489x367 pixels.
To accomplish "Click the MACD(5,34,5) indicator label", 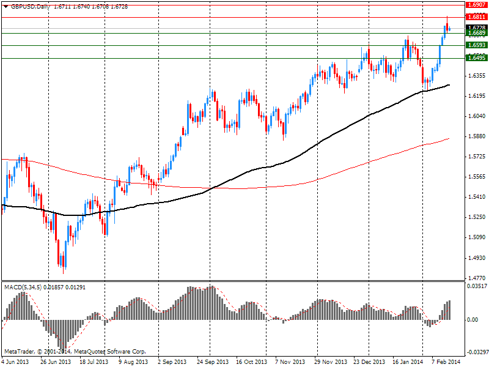I will click(x=24, y=286).
